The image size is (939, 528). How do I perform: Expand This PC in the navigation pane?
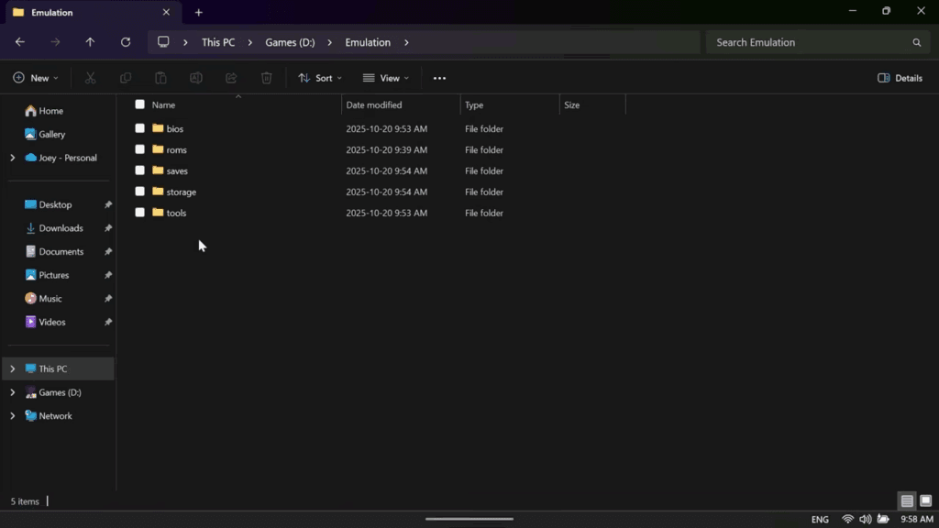coord(12,368)
